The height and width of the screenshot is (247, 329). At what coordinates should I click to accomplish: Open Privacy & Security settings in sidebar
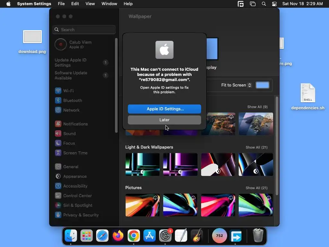(x=76, y=215)
